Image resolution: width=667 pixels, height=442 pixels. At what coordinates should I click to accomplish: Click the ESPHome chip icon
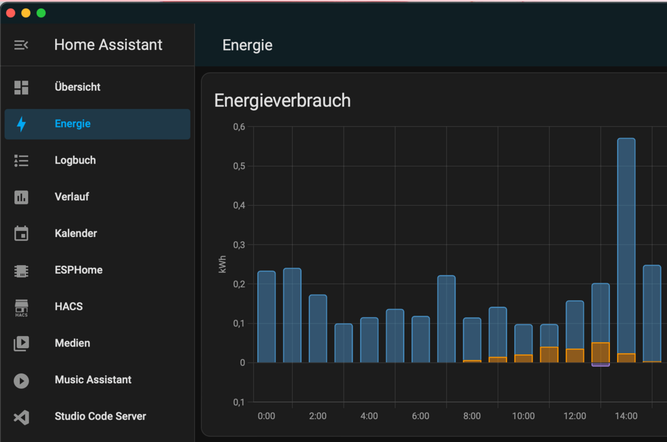[x=21, y=271]
